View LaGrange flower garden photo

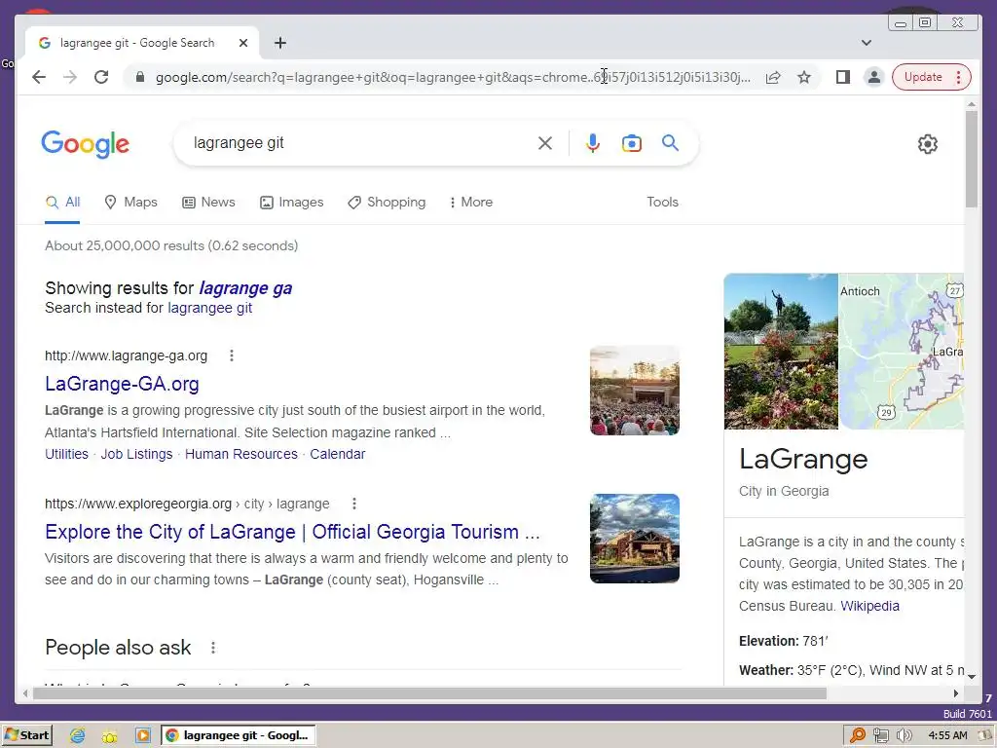tap(781, 351)
